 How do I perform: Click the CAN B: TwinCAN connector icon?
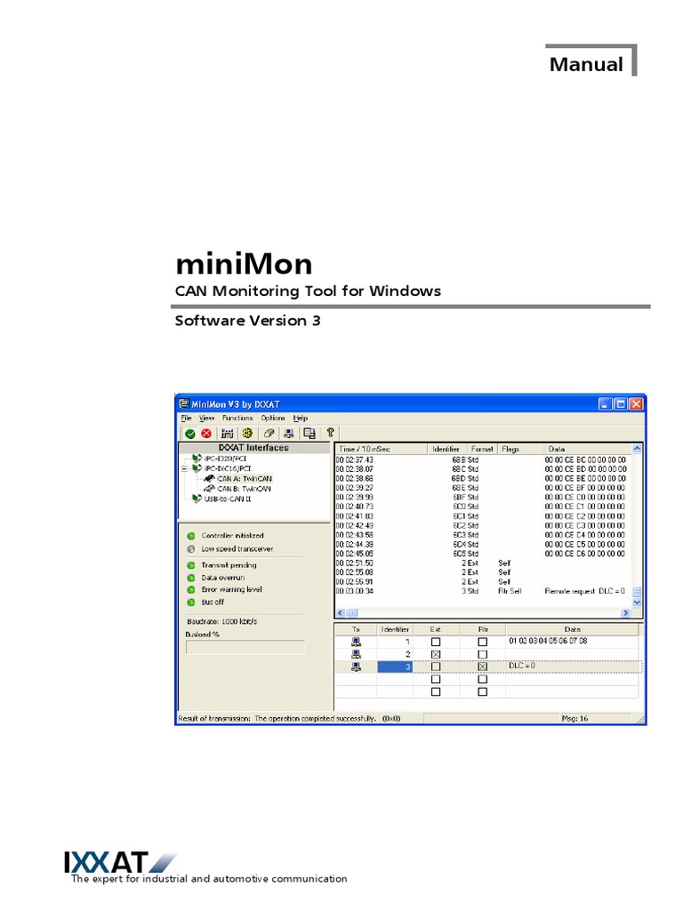209,489
